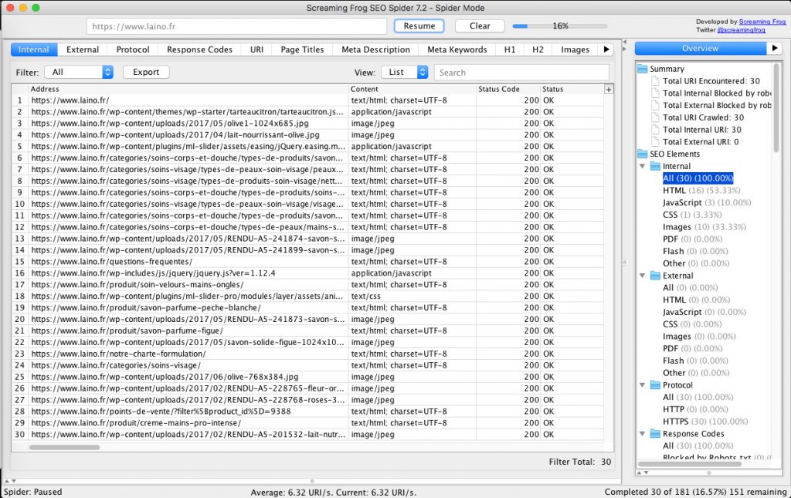Switch to the Internal tab

click(x=34, y=49)
